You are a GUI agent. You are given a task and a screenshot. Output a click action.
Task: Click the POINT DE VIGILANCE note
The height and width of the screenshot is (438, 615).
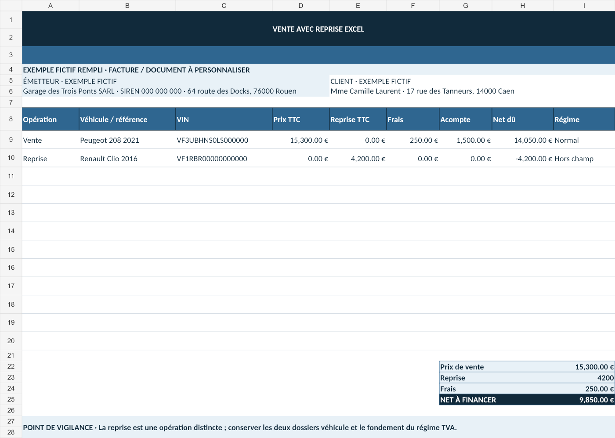[318, 427]
